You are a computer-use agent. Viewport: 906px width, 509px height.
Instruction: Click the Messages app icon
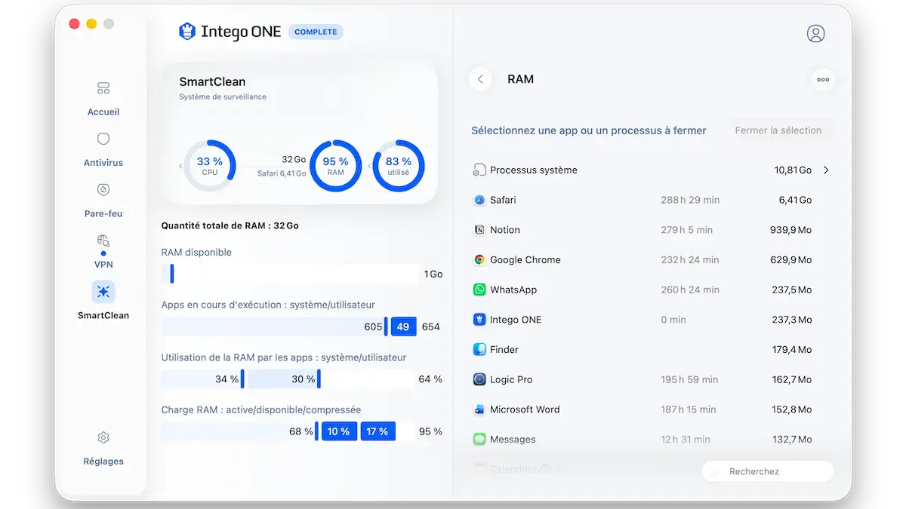[479, 439]
